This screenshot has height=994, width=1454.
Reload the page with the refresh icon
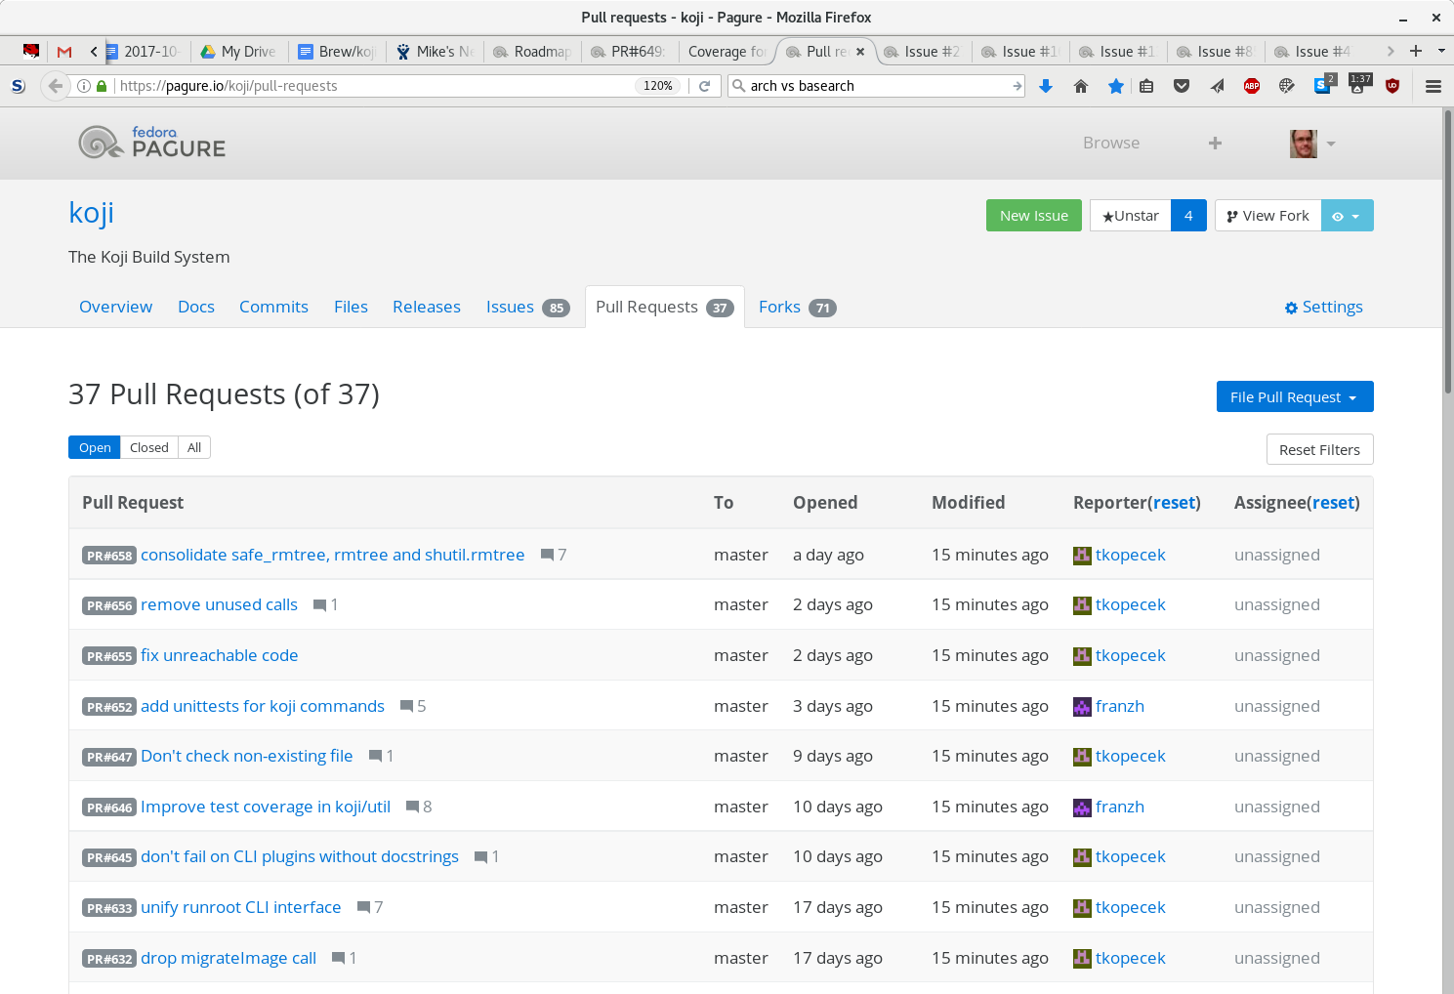704,86
